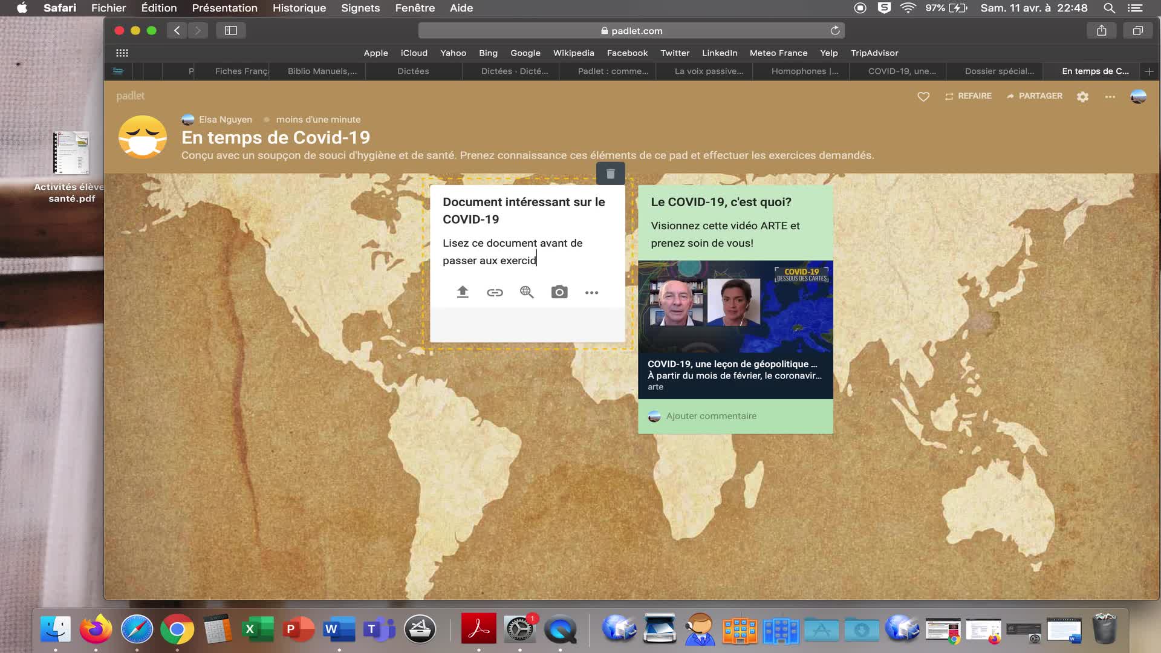Switch to the Homophones tab

tap(804, 71)
